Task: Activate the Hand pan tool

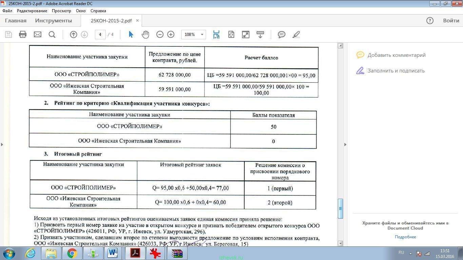Action: coord(145,35)
